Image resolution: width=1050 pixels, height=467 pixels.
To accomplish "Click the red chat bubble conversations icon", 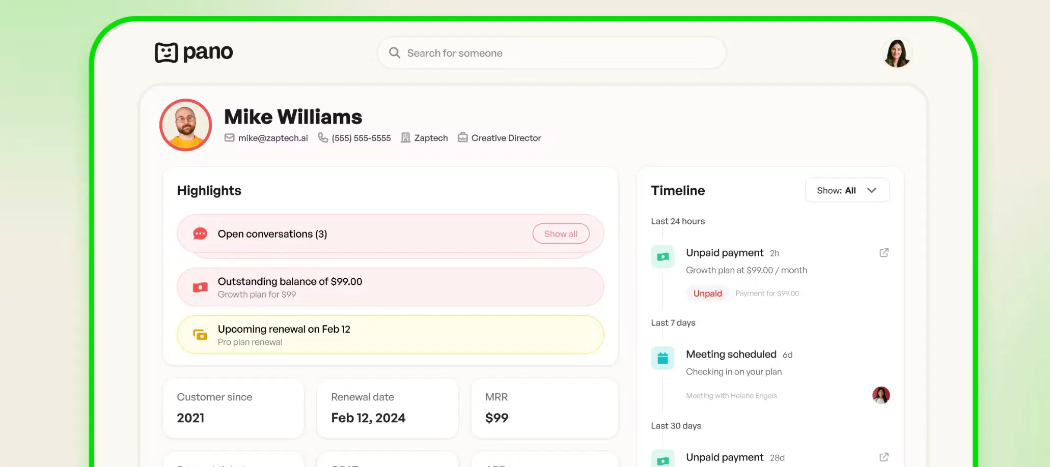I will tap(200, 234).
